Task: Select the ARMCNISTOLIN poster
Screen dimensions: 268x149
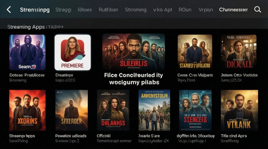Action: coord(154,110)
